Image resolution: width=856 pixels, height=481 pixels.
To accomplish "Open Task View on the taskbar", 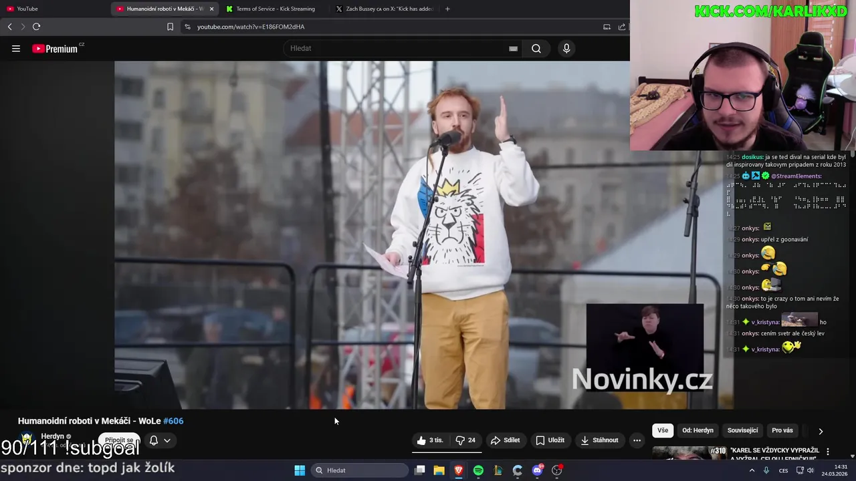I will pyautogui.click(x=419, y=470).
